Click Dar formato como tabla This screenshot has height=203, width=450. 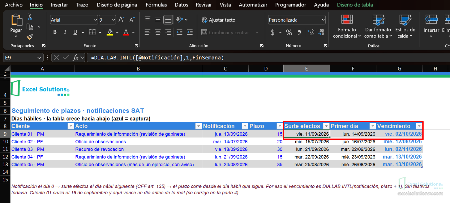pos(378,27)
